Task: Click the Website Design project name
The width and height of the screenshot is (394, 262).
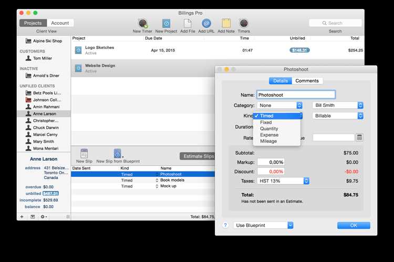Action: (x=100, y=65)
